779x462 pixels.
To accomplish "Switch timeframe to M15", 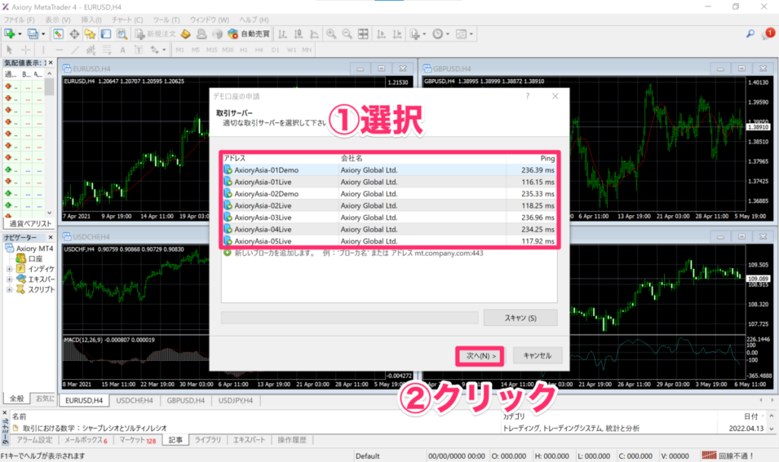I will click(x=211, y=49).
